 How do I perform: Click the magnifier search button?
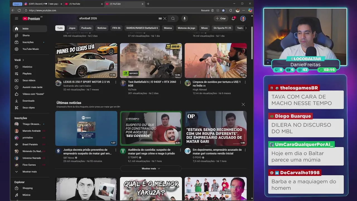click(x=173, y=18)
